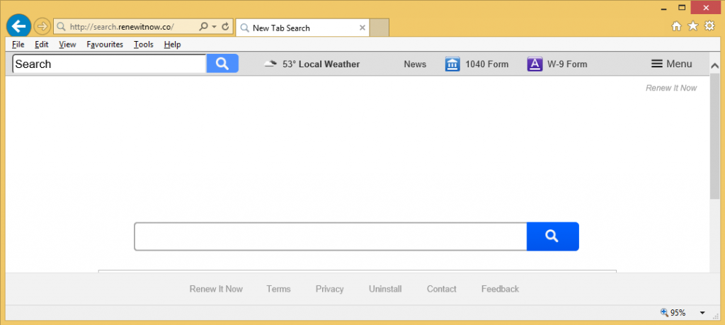725x325 pixels.
Task: Open the Privacy footer link
Action: 330,289
